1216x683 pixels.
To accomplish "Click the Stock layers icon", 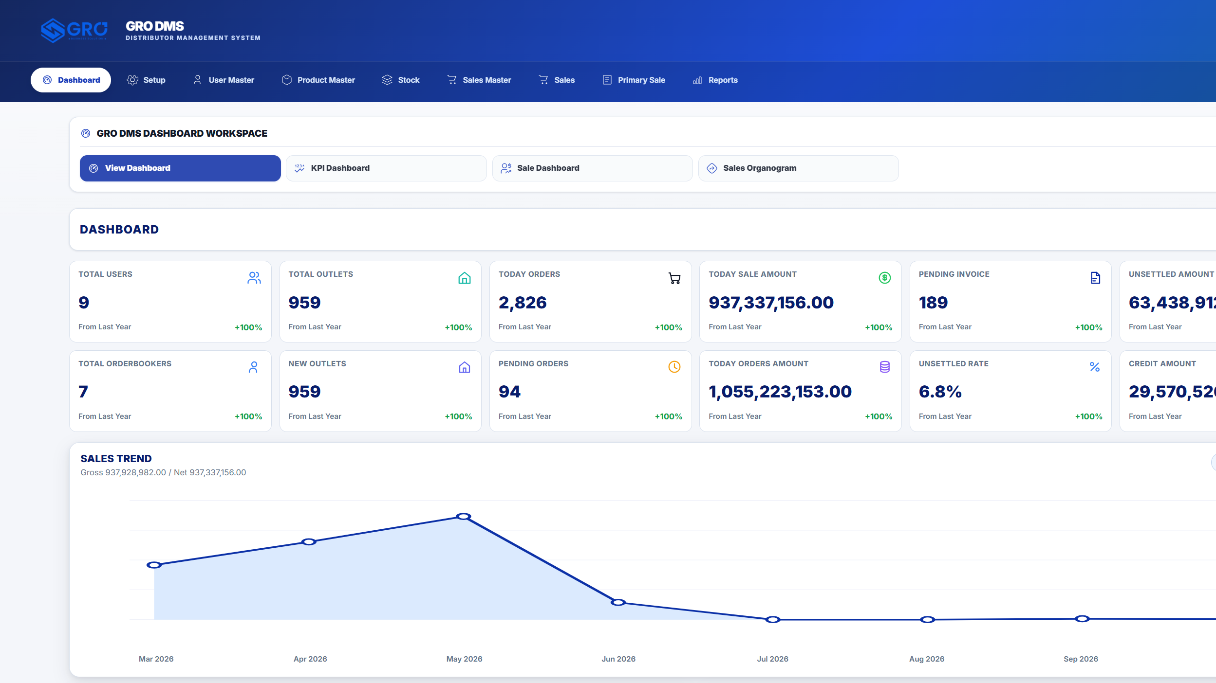I will click(387, 80).
